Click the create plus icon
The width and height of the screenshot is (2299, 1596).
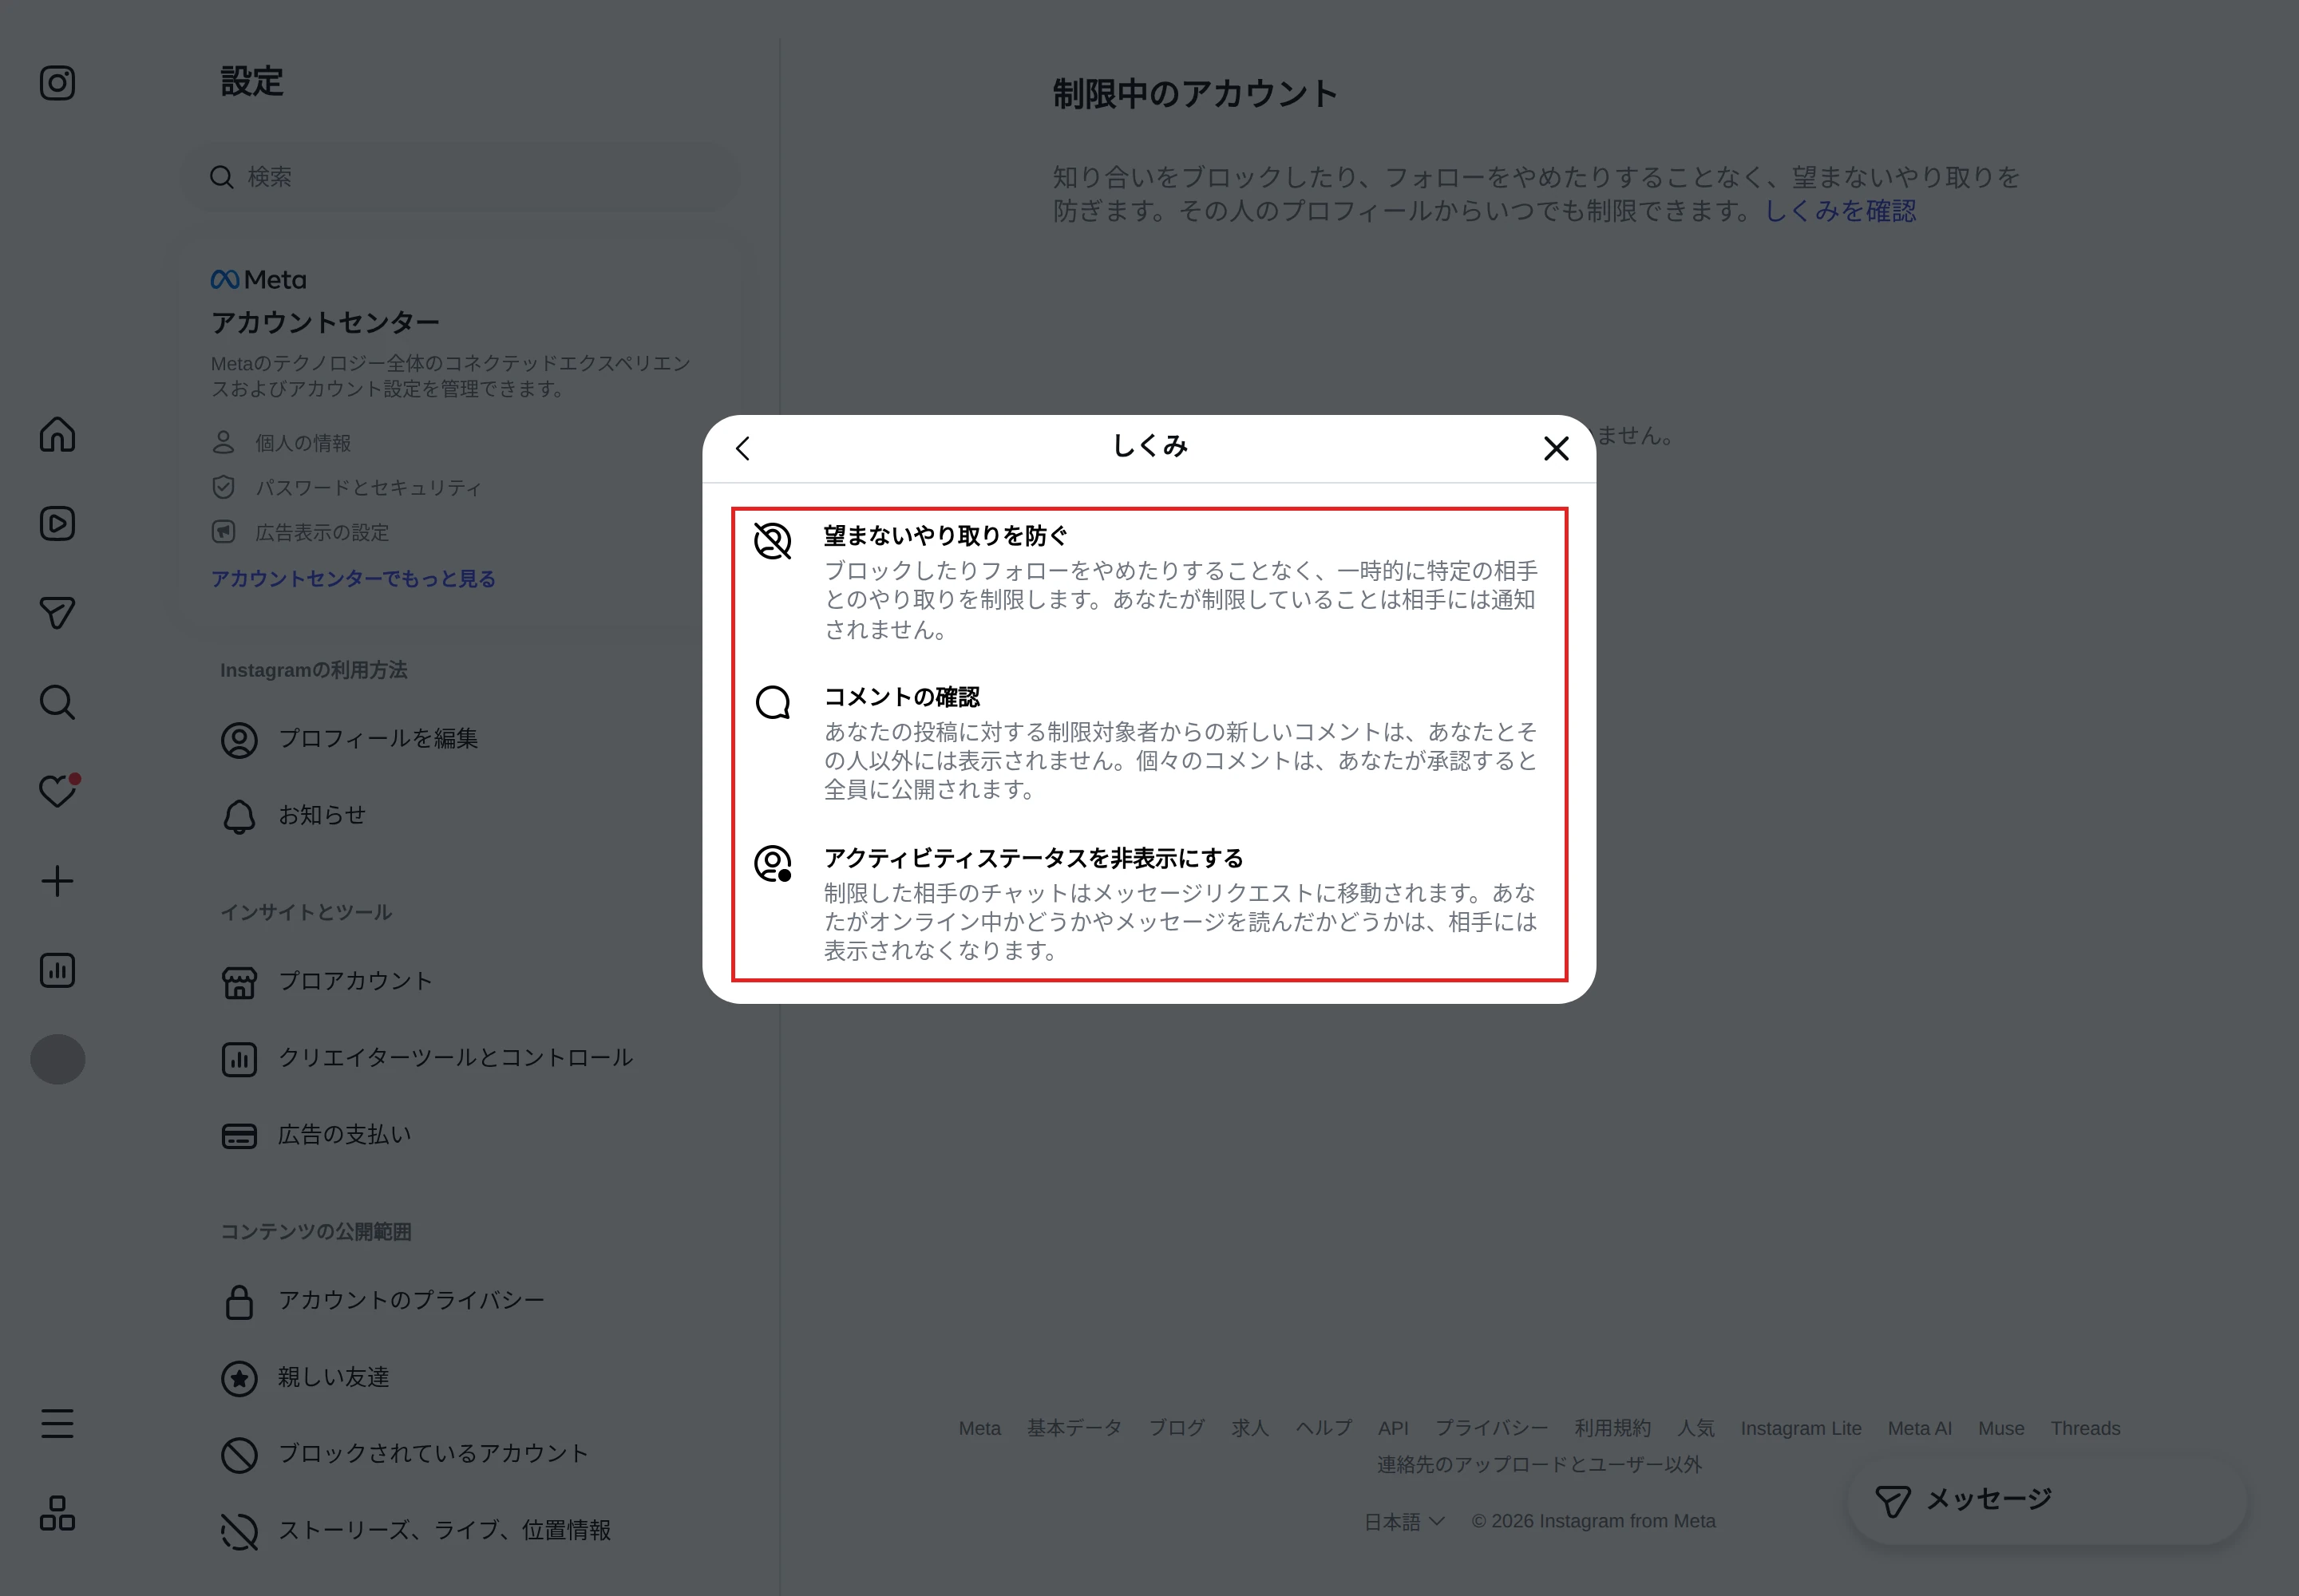(x=57, y=881)
